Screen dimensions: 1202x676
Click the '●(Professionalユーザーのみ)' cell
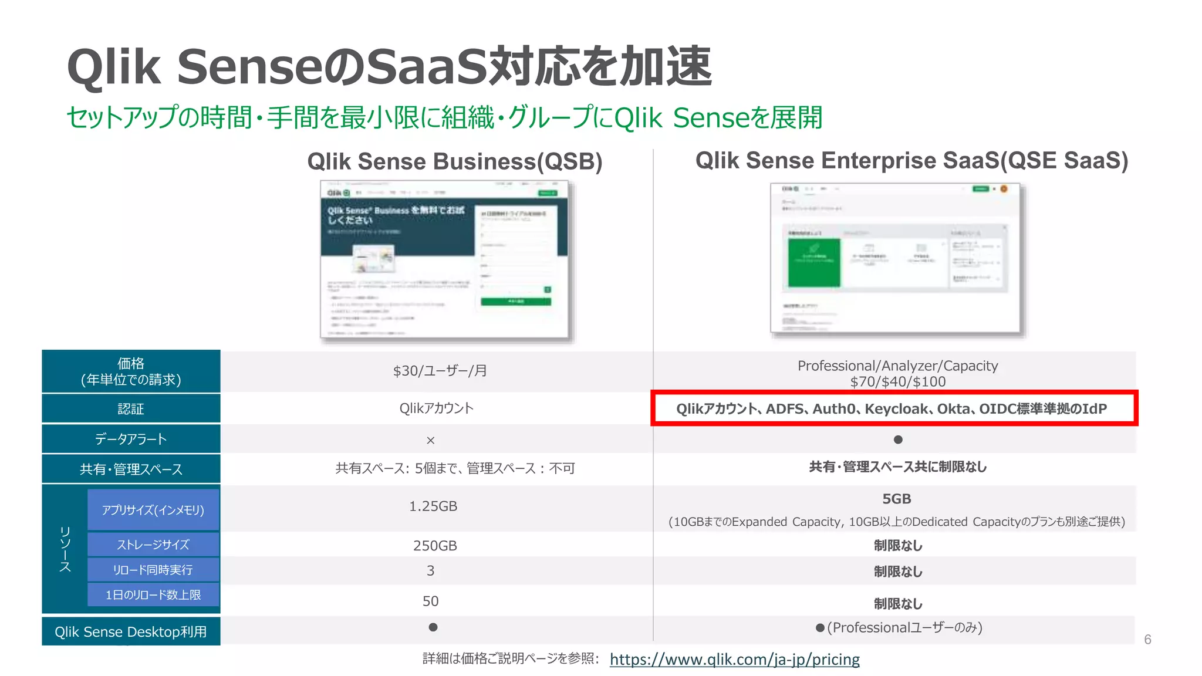pyautogui.click(x=899, y=628)
